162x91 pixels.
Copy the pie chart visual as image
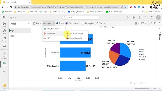[134, 83]
